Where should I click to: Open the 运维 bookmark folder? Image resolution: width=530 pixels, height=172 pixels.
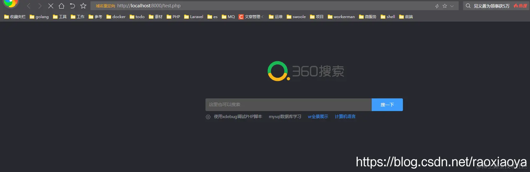pyautogui.click(x=276, y=17)
